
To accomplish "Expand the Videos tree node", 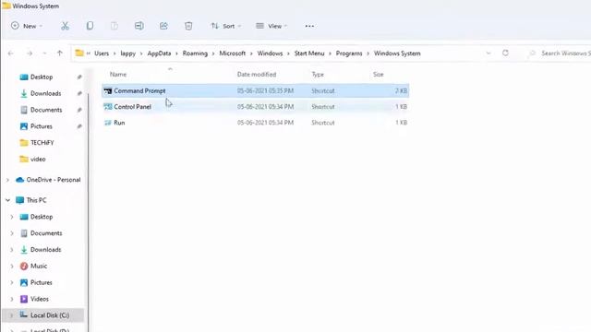I will 12,299.
